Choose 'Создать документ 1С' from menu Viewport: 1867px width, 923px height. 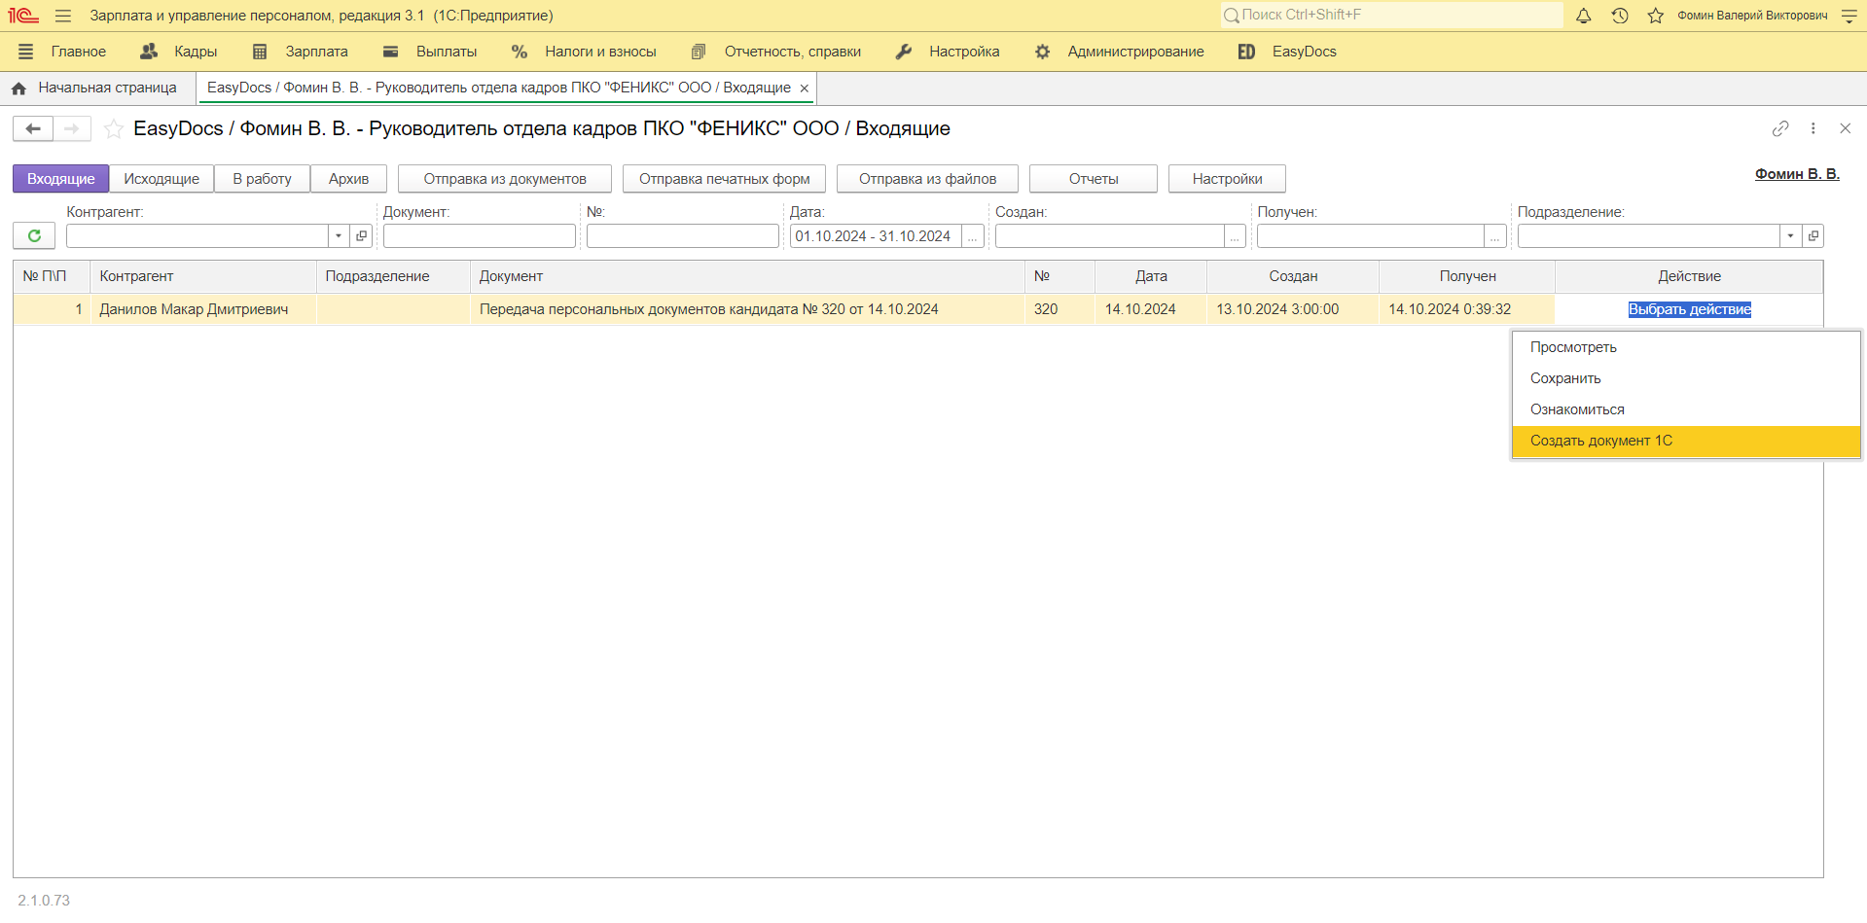click(1600, 441)
